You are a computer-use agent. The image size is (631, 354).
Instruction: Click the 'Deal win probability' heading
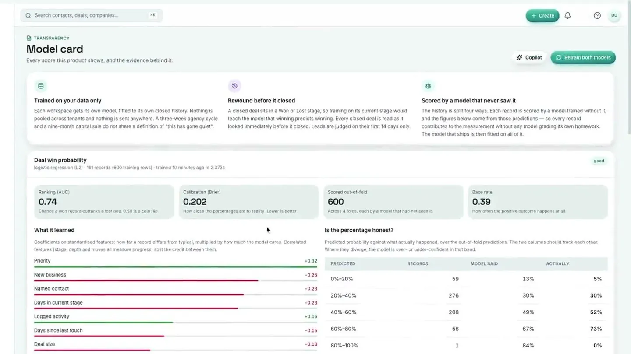coord(60,160)
